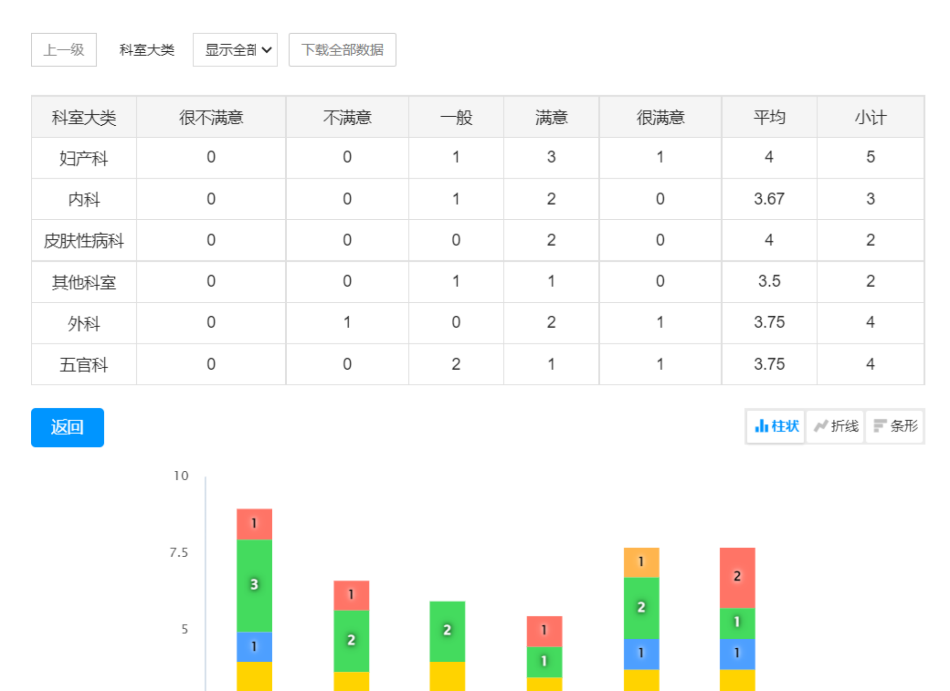The height and width of the screenshot is (691, 950).
Task: Click the red segment labeled 2 in last bar
Action: click(x=737, y=578)
